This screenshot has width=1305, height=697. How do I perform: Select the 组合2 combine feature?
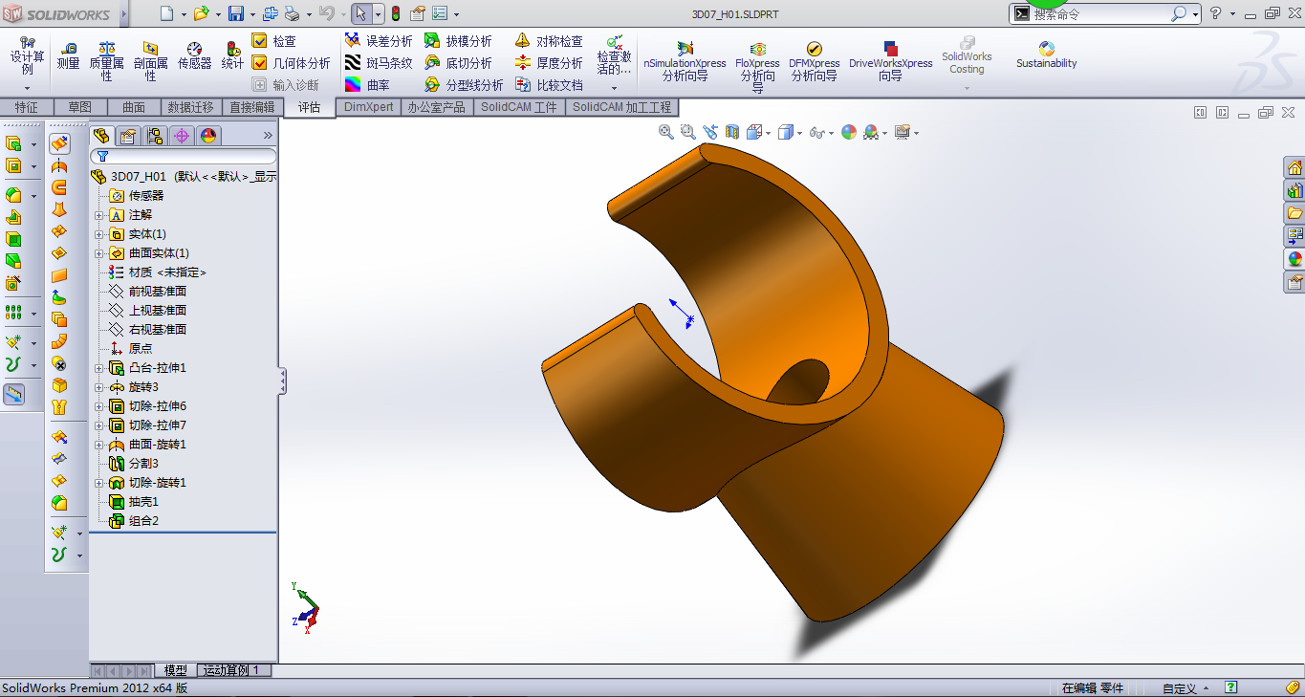(x=133, y=521)
